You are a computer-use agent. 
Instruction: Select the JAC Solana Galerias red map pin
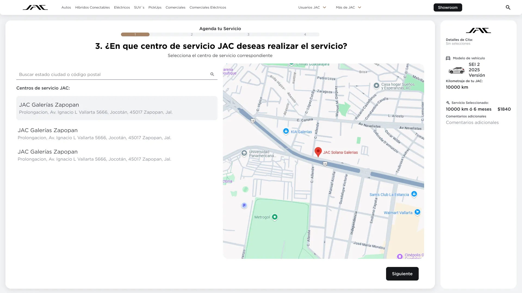(318, 152)
